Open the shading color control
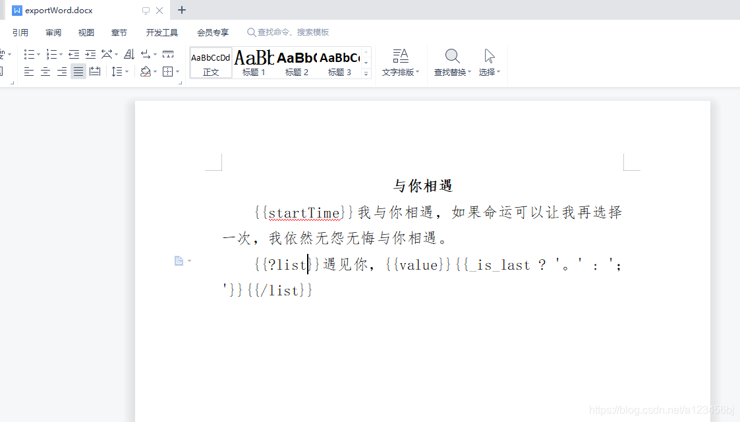 [x=146, y=71]
